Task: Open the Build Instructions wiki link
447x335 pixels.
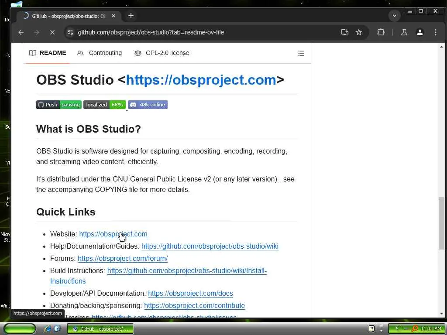Action: [x=187, y=271]
